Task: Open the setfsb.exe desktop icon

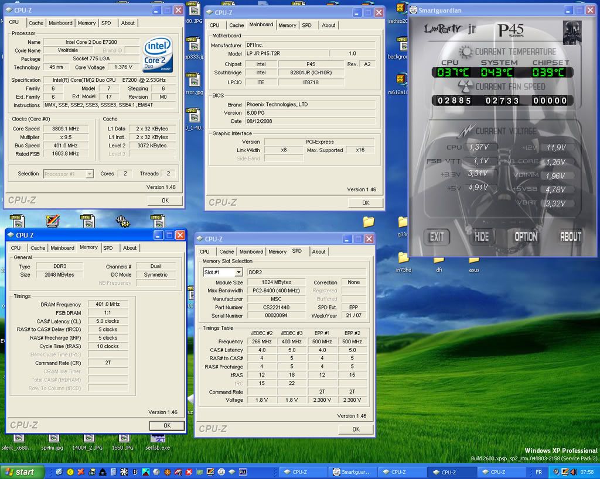Action: coord(158,439)
